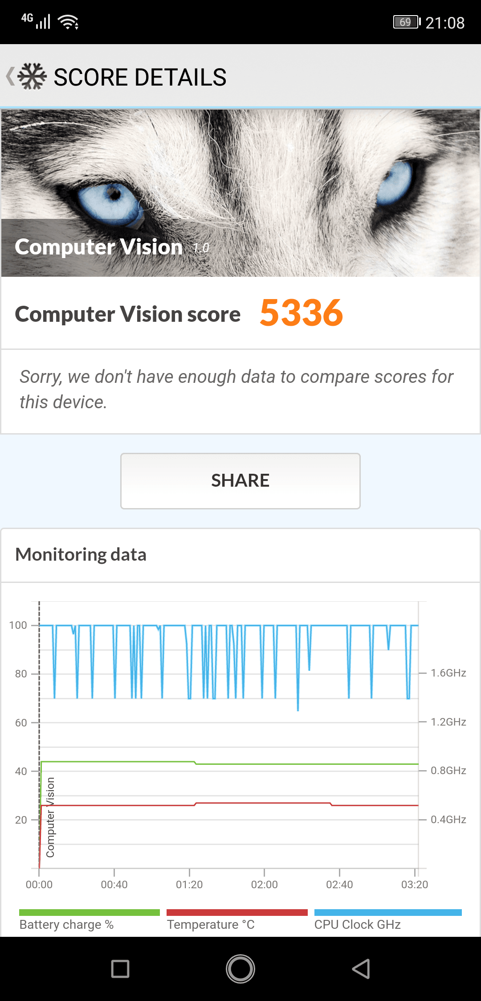This screenshot has width=481, height=1001.
Task: Tap the Android recent apps square
Action: (x=120, y=968)
